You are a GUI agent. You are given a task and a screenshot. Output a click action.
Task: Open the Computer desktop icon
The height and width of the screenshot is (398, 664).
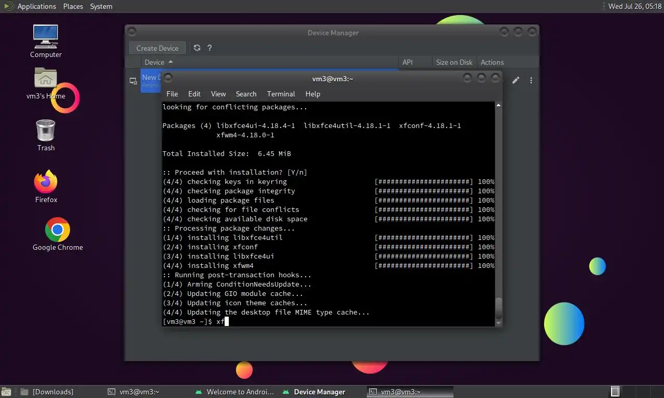pos(46,41)
